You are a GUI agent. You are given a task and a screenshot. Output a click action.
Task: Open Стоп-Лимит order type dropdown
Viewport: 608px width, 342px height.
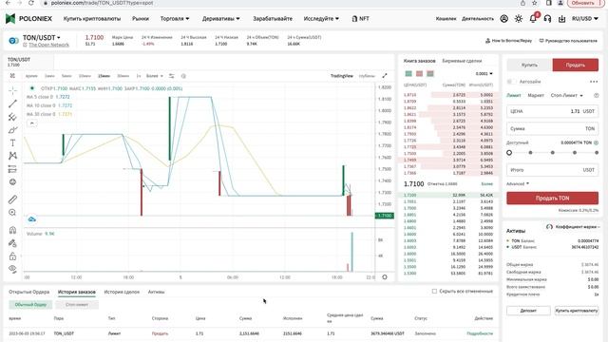567,95
